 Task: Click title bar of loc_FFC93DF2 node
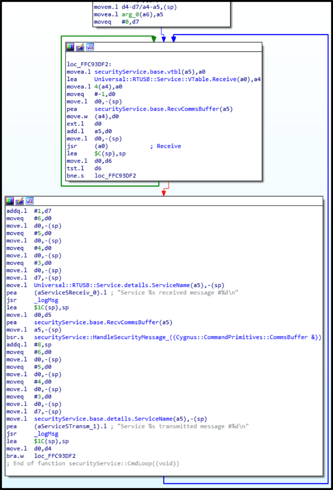(164, 47)
